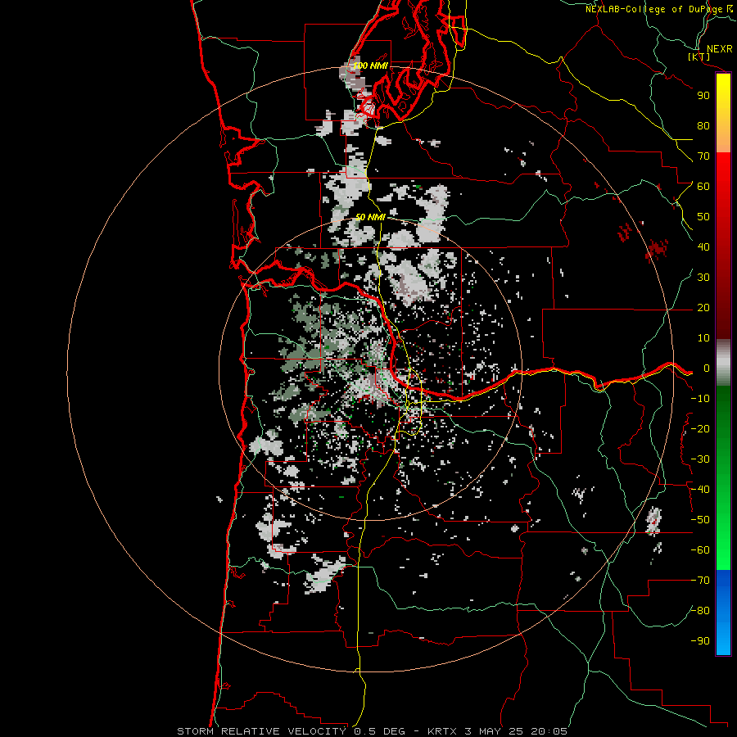Image resolution: width=737 pixels, height=737 pixels.
Task: Pick the bright red segment of the color bar
Action: click(723, 172)
